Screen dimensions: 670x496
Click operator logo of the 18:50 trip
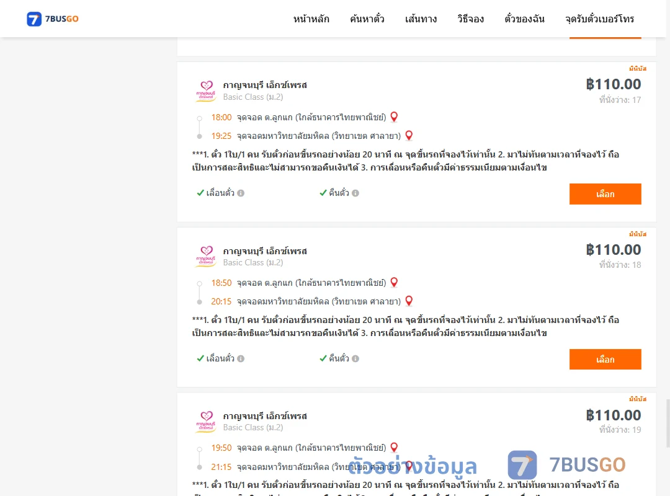206,256
